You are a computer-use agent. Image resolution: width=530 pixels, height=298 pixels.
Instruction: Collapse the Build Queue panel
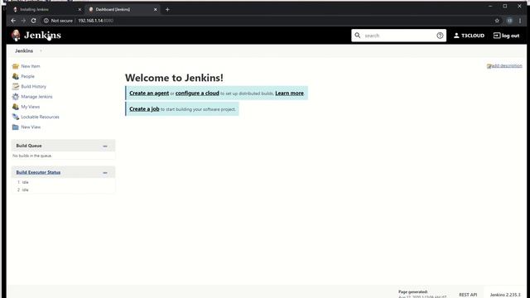(x=105, y=146)
